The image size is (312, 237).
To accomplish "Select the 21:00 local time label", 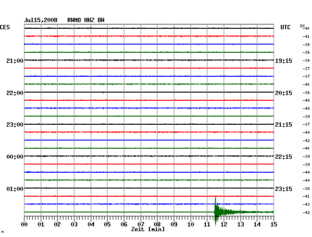I will (x=15, y=60).
